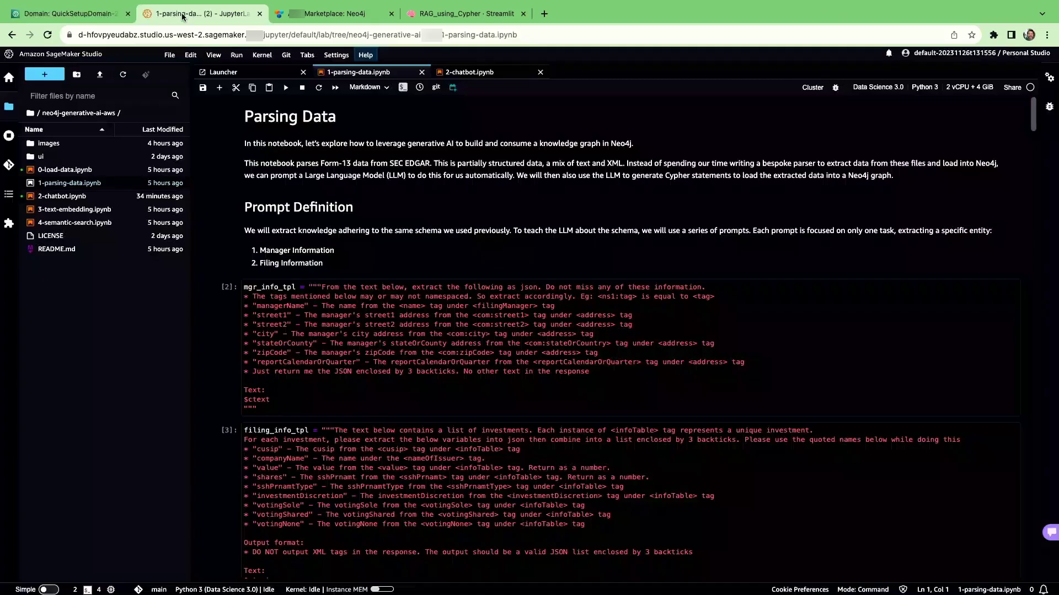The height and width of the screenshot is (595, 1059).
Task: Open the Kernel menu
Action: [x=261, y=55]
